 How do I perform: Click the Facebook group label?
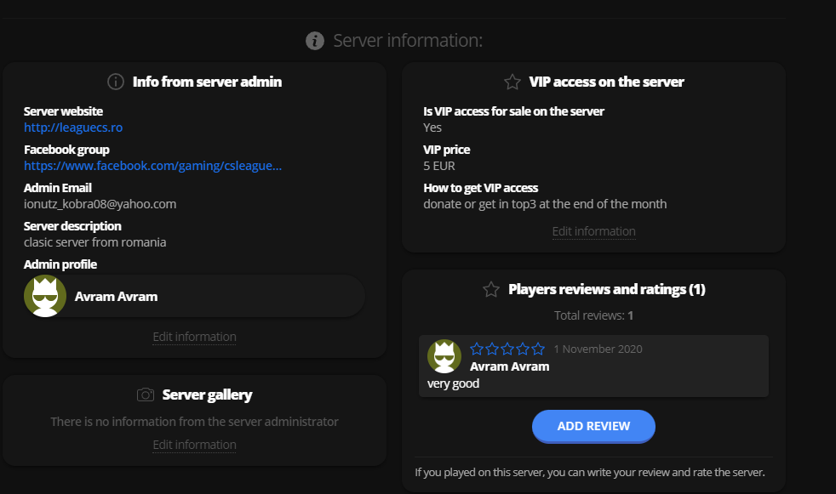coord(66,150)
